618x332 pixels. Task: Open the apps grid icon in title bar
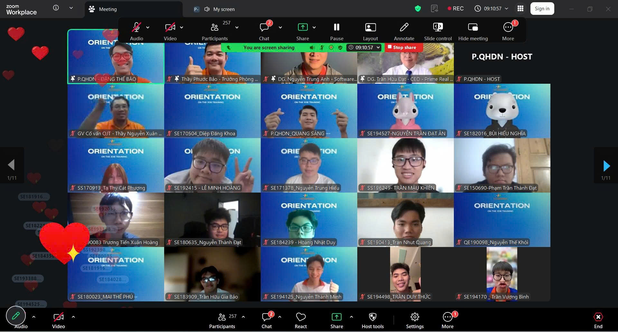tap(520, 9)
